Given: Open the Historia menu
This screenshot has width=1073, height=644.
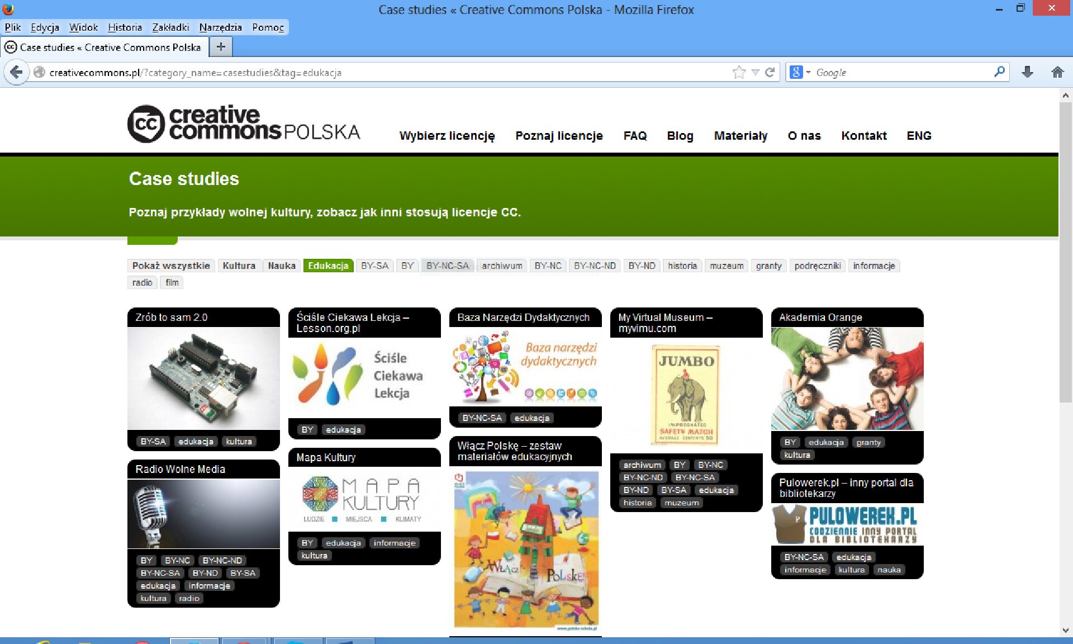Looking at the screenshot, I should [125, 27].
